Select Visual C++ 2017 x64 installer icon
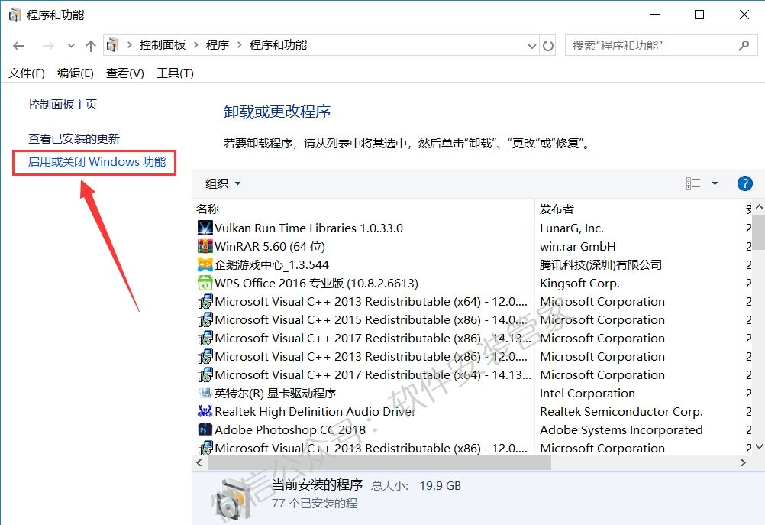The height and width of the screenshot is (525, 765). [x=205, y=374]
